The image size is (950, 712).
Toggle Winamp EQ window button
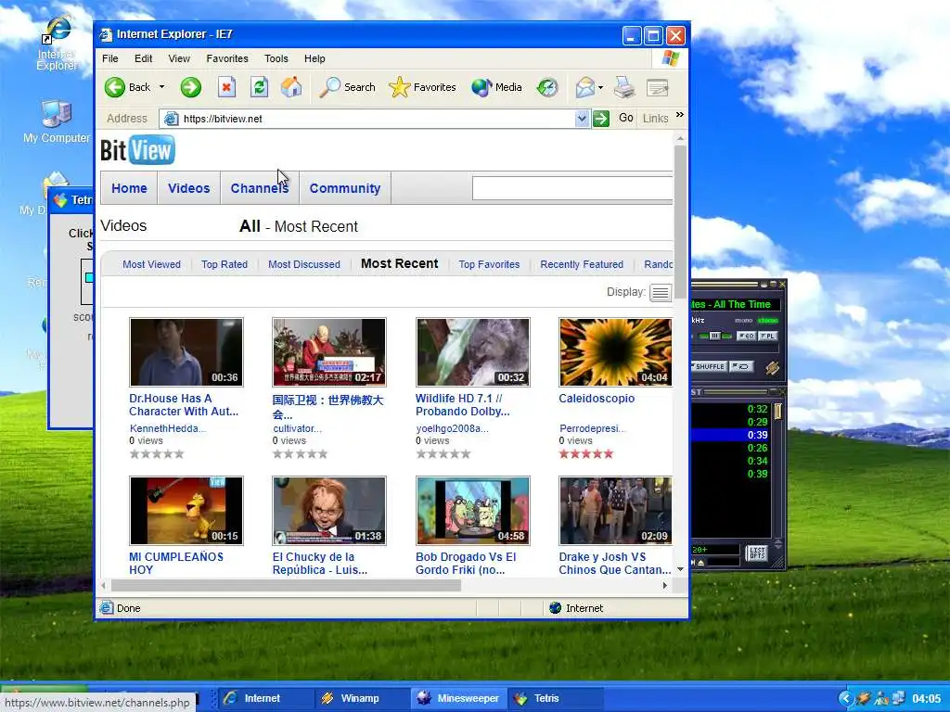pos(746,336)
